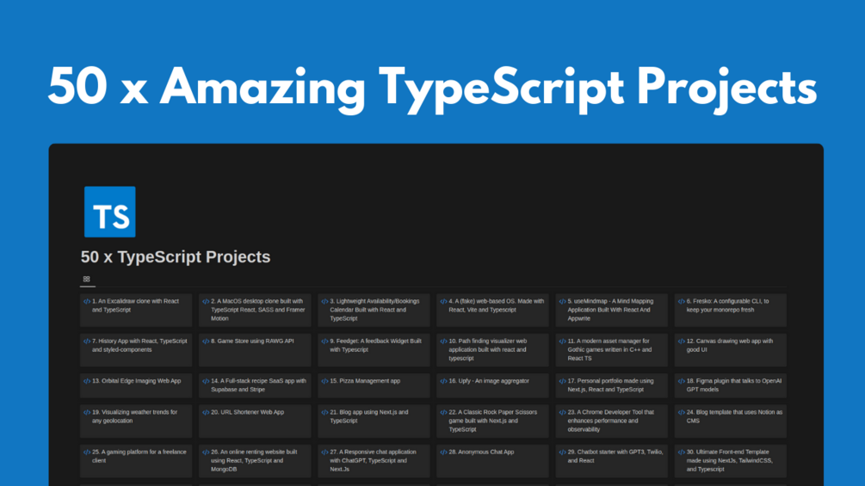Open card 27 Responsive chat application with ChatGPT
This screenshot has width=865, height=486.
(x=374, y=461)
